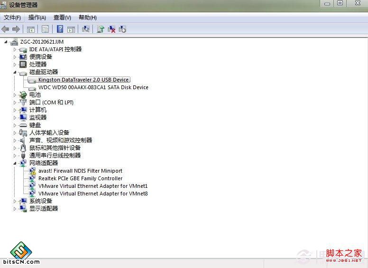The width and height of the screenshot is (368, 268).
Task: Click the network adapters (网络适配器) icon
Action: coord(23,163)
